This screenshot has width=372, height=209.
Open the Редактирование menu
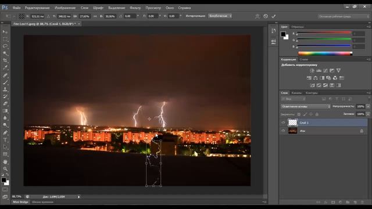tap(37, 8)
